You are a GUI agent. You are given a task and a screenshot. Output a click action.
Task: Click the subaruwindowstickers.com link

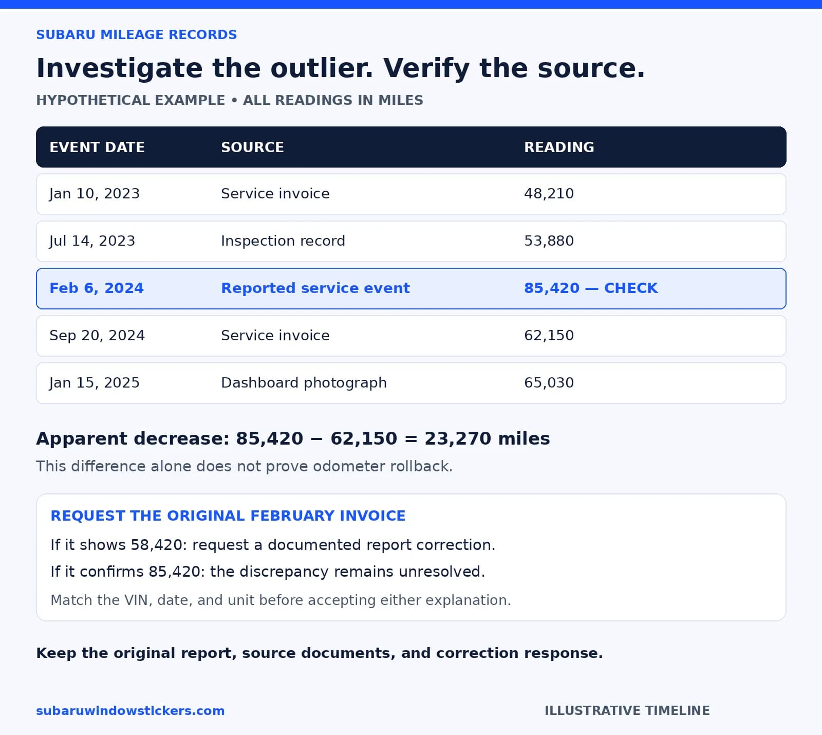coord(130,711)
